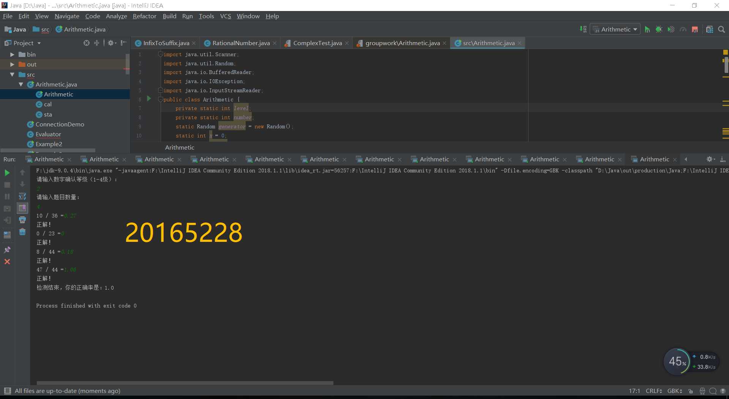This screenshot has height=399, width=729.
Task: Click cursor position 17:1 in status bar
Action: [634, 391]
